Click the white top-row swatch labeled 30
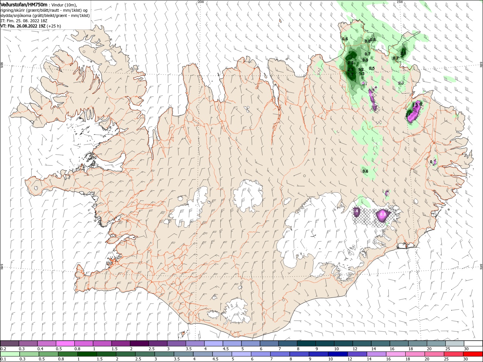 tap(473, 343)
